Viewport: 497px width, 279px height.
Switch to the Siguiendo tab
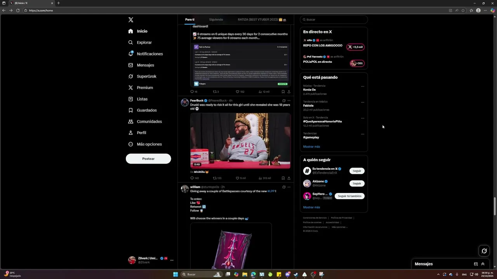(x=216, y=19)
